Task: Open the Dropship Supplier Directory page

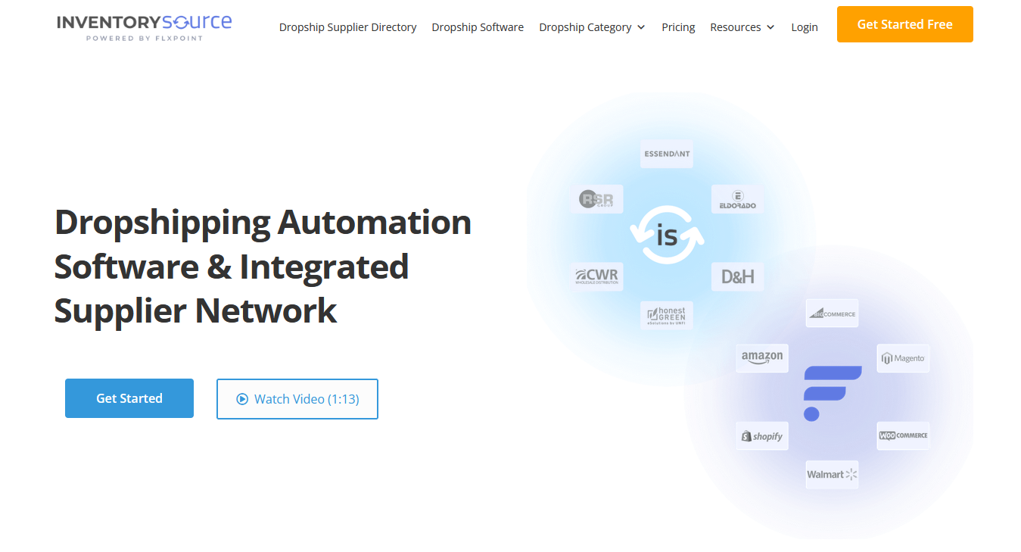Action: point(347,27)
